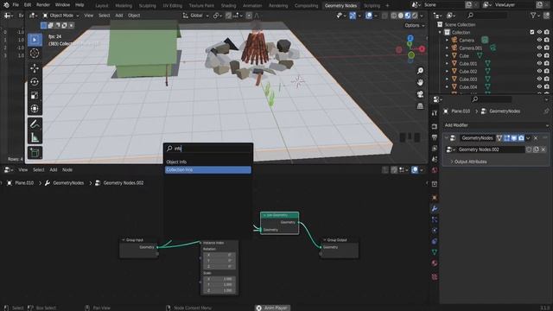This screenshot has width=553, height=311.
Task: Open the World properties tab
Action: pos(435,170)
